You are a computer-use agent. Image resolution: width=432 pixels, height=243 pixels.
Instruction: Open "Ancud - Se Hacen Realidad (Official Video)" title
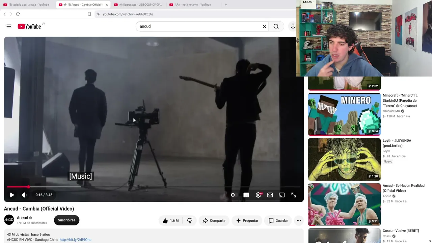click(404, 188)
